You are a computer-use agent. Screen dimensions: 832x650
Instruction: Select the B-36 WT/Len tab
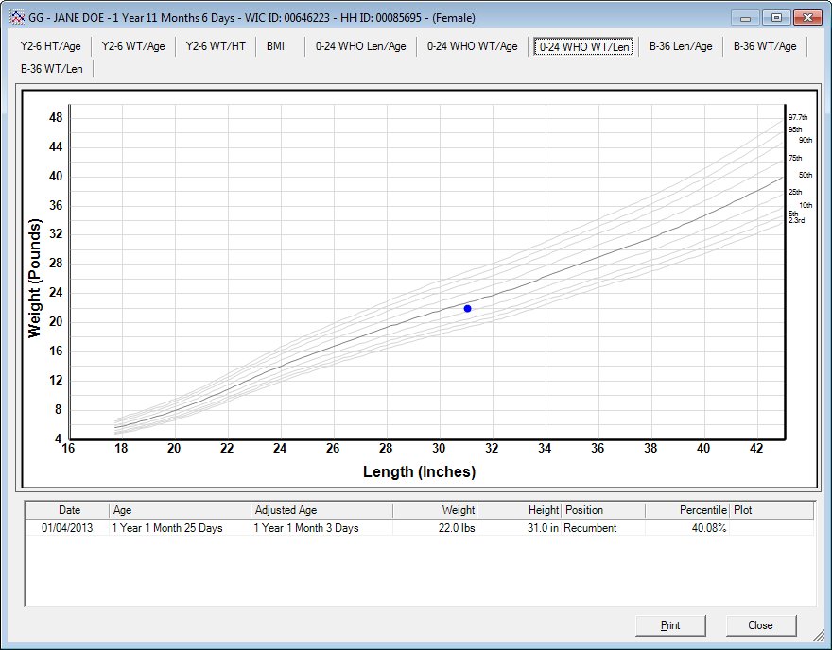coord(52,69)
